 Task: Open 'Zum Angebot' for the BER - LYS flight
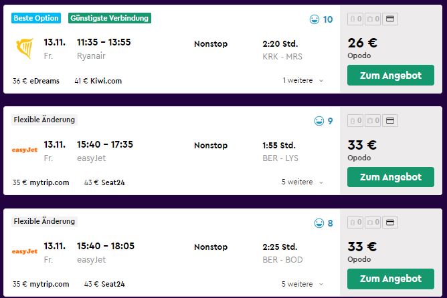pyautogui.click(x=391, y=177)
